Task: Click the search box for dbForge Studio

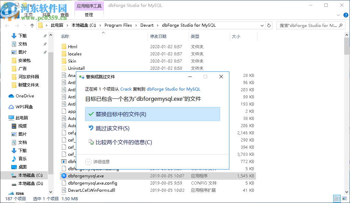Action: click(308, 25)
